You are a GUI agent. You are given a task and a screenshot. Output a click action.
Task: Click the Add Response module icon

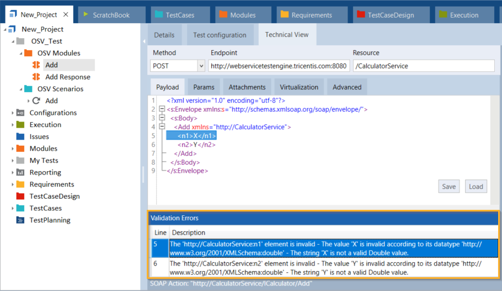pos(36,77)
